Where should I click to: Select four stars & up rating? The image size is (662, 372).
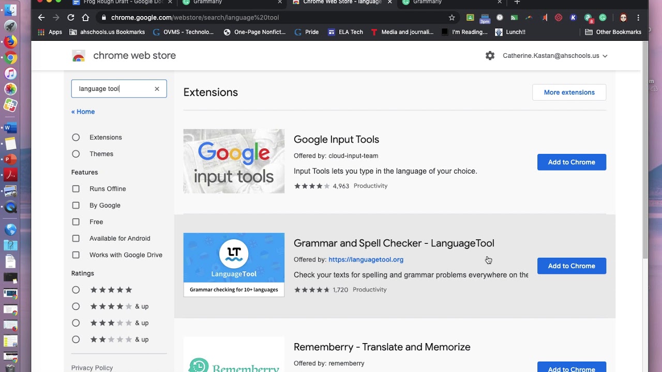tap(76, 306)
